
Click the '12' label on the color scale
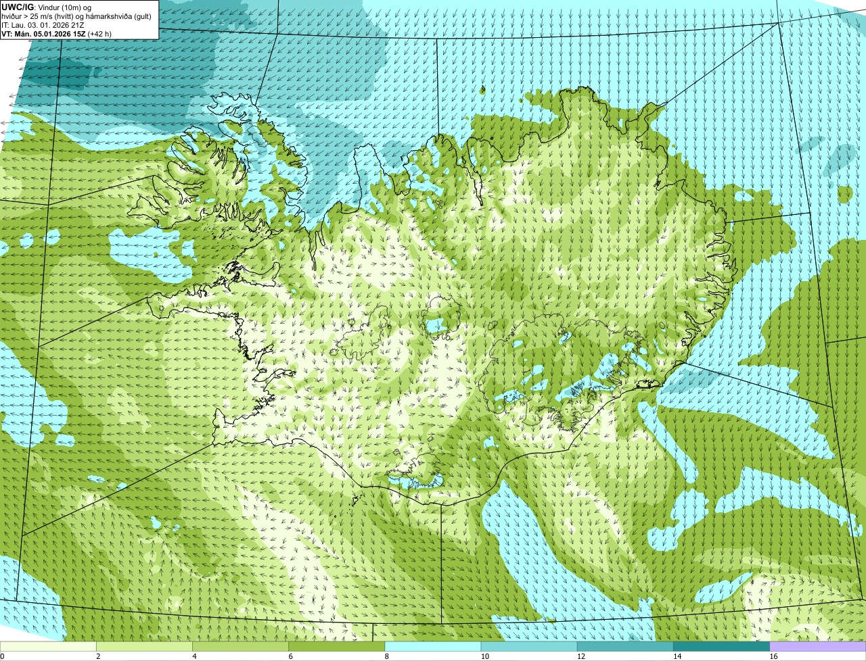[x=581, y=656]
